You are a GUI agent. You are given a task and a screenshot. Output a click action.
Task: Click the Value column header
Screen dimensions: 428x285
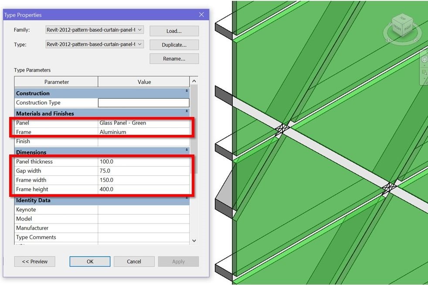click(144, 82)
